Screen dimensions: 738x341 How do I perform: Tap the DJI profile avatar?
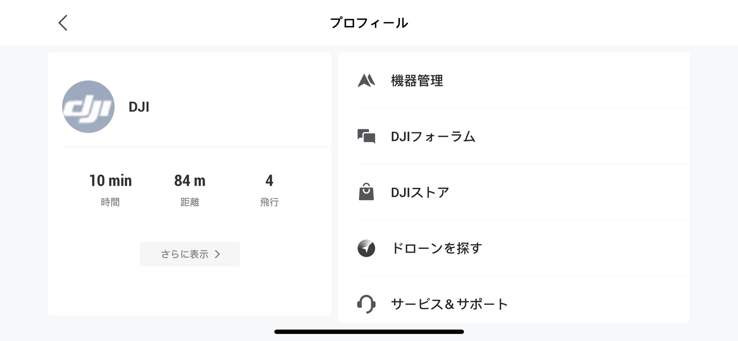[x=88, y=107]
